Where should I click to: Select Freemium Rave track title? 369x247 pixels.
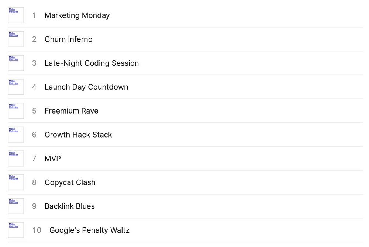[71, 111]
